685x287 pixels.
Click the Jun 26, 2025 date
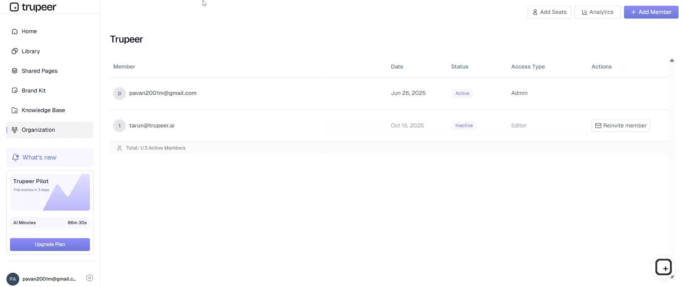[x=408, y=93]
